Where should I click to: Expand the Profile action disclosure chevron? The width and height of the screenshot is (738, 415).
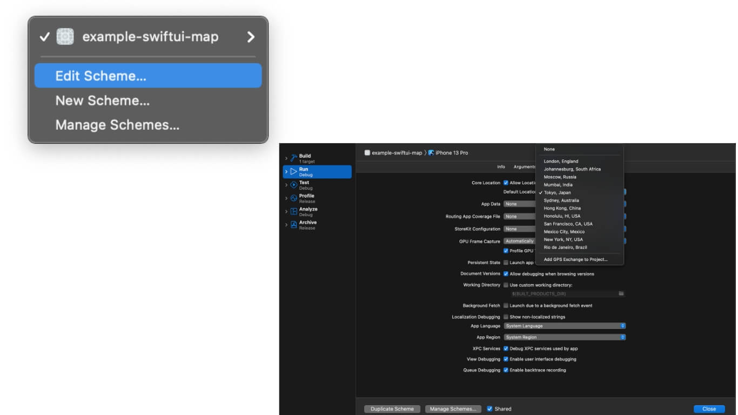pyautogui.click(x=286, y=198)
